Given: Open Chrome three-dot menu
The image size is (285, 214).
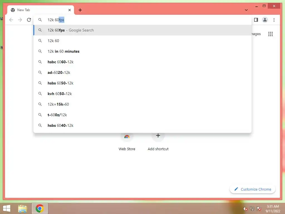Looking at the screenshot, I should click(x=274, y=20).
